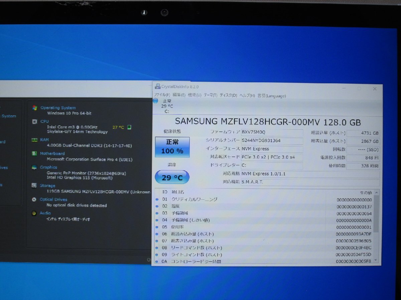Viewport: 401px width, 300px height.
Task: Click the status dot for row 05 使用率
Action: (157, 227)
